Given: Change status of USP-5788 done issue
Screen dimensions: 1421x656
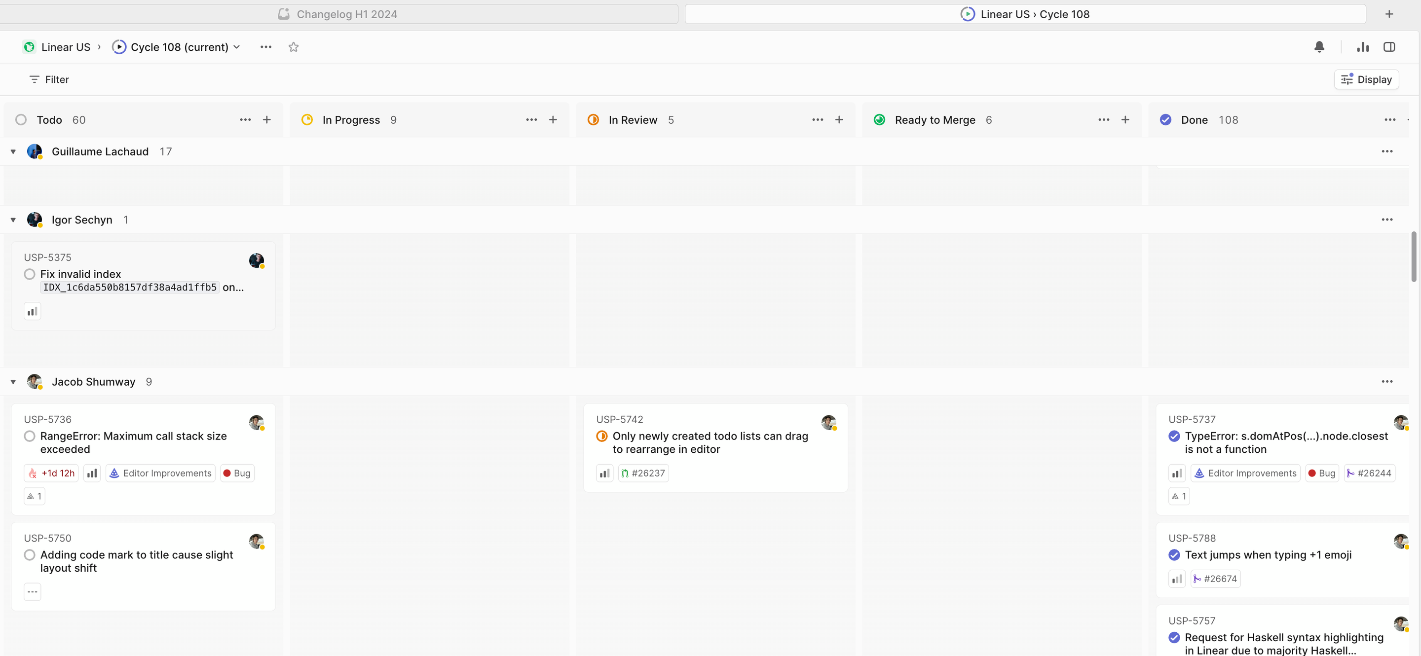Looking at the screenshot, I should 1174,554.
